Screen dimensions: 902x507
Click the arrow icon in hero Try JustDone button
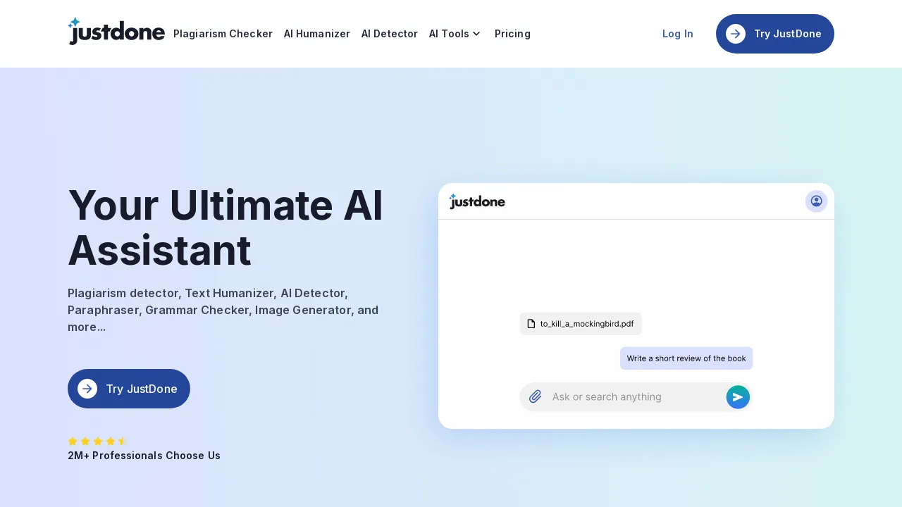[87, 389]
